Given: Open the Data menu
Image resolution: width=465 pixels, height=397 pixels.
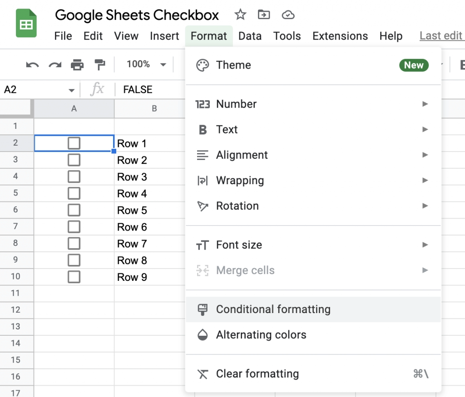Looking at the screenshot, I should (250, 36).
